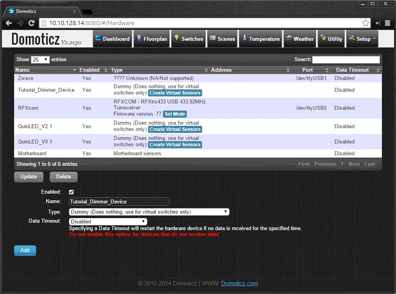Open the Domoticz.com link
Screen dimensions: 396x294
tap(240, 283)
